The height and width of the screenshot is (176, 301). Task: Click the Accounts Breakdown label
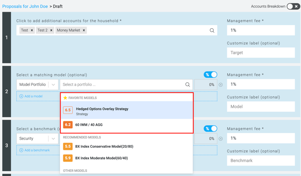coord(268,6)
